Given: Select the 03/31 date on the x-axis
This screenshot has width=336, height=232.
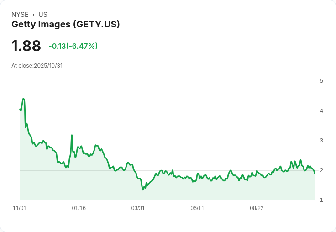Looking at the screenshot, I should 138,208.
